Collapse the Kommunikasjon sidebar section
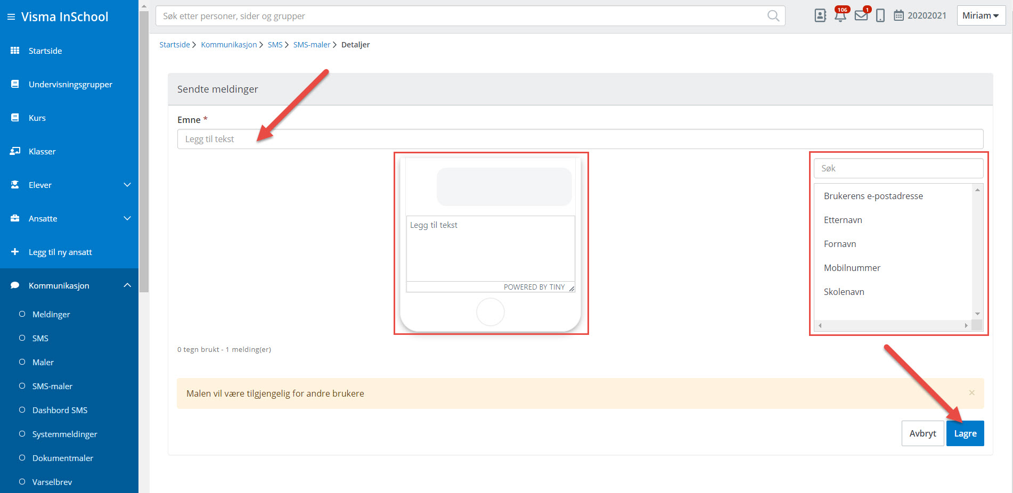Viewport: 1013px width, 493px height. click(x=127, y=285)
